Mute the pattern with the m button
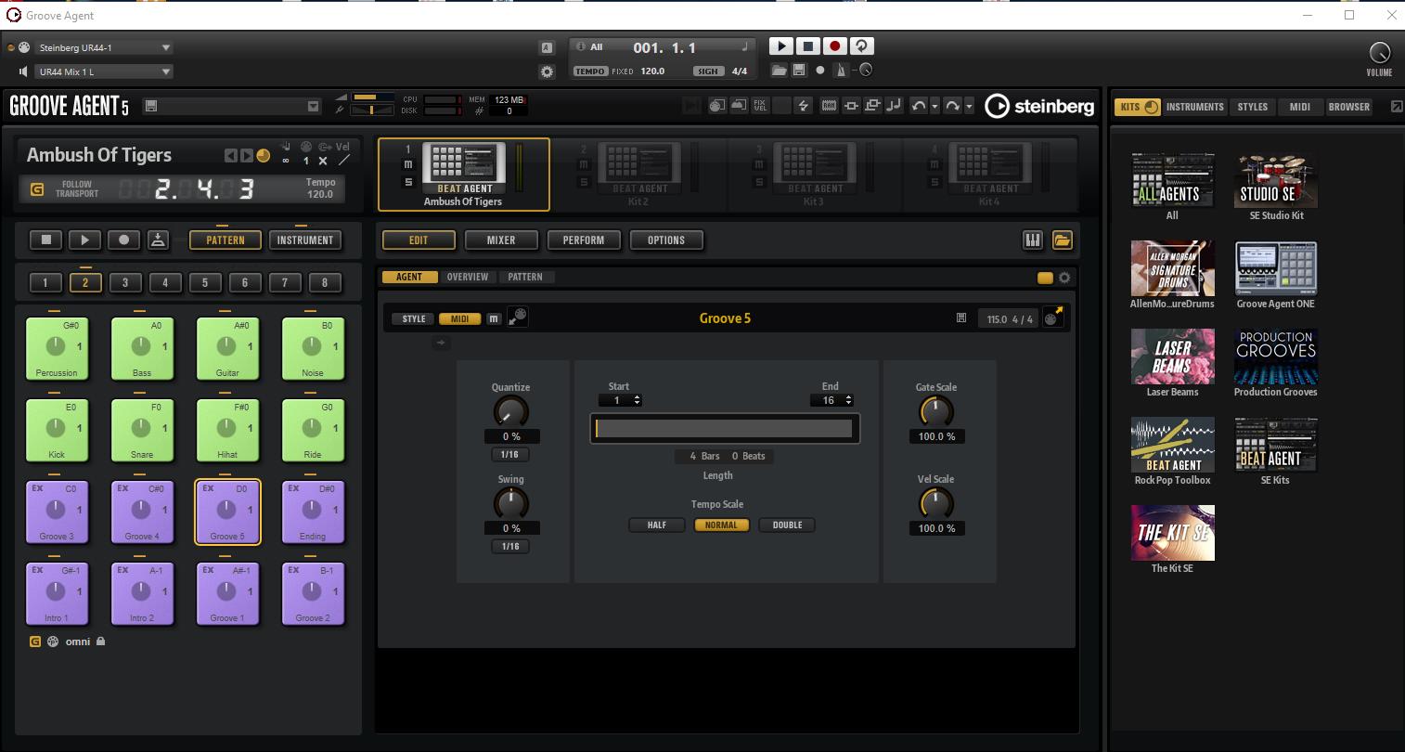 494,319
